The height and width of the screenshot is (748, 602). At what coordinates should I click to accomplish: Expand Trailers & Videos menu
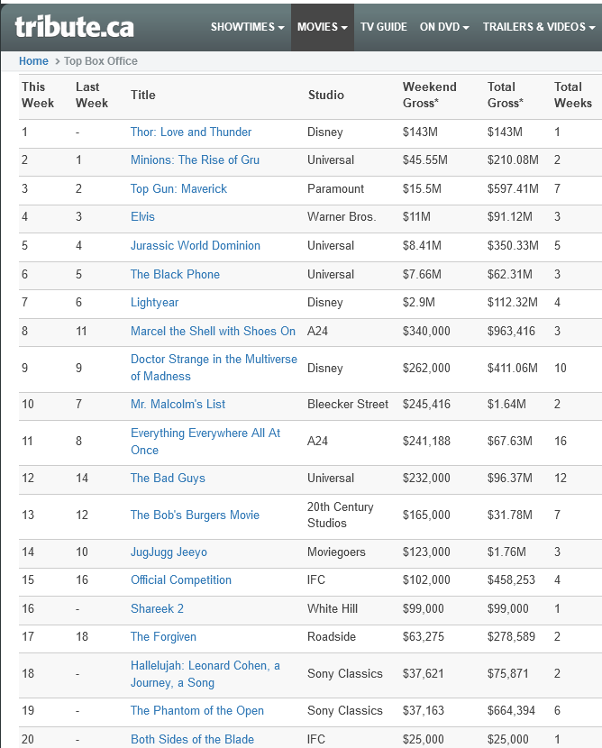539,27
